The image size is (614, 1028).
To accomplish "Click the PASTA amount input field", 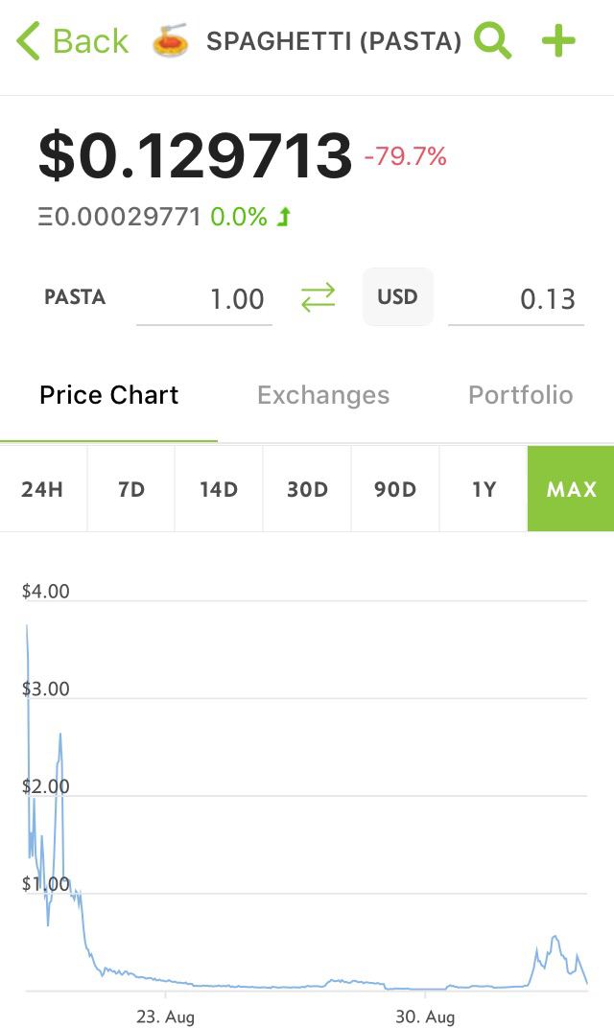I will pos(204,299).
